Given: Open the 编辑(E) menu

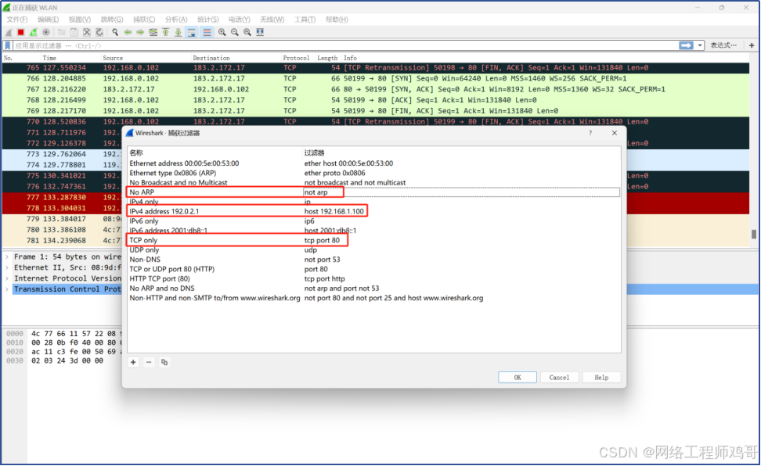Looking at the screenshot, I should 48,20.
